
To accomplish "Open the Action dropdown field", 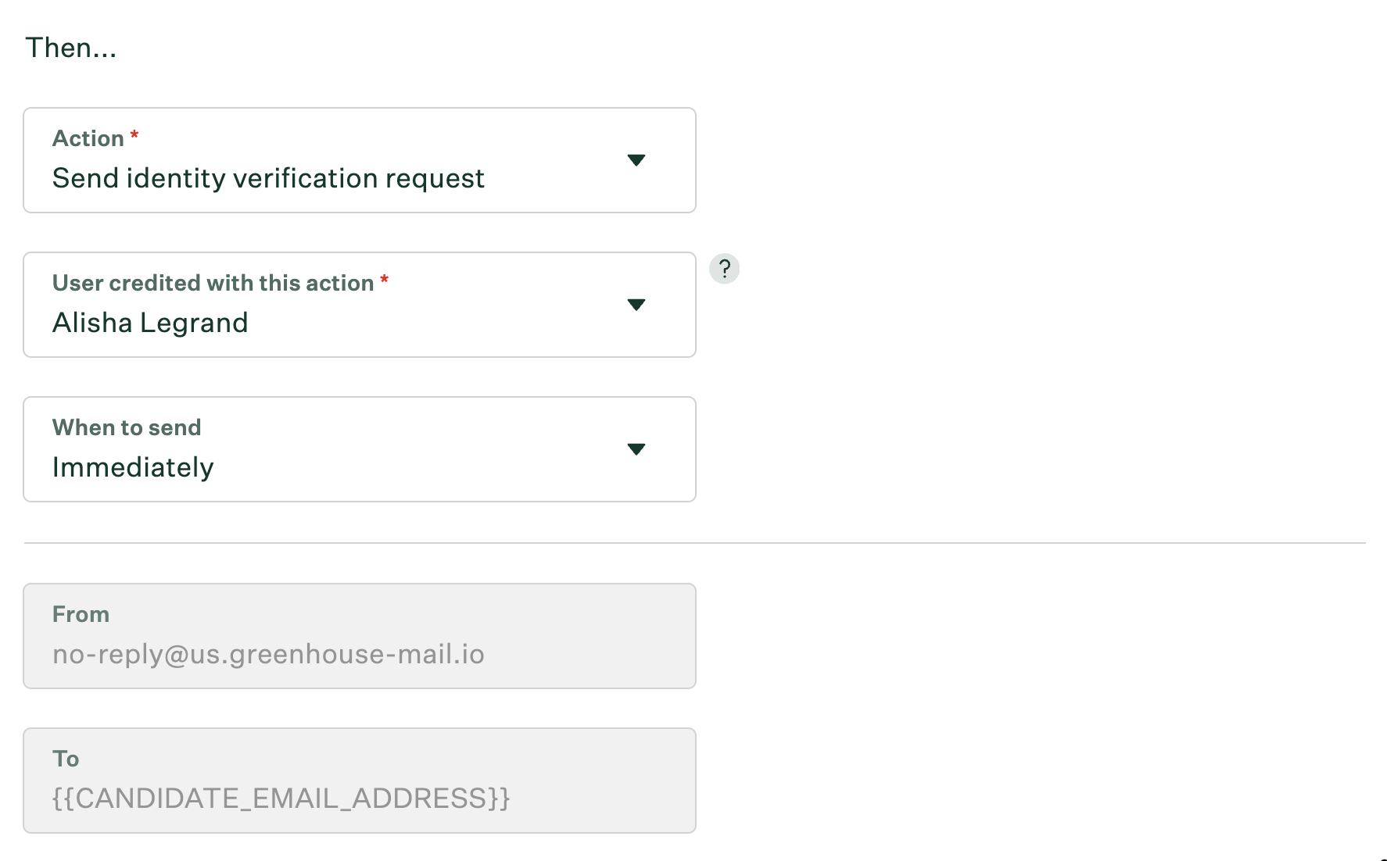I will coord(360,160).
